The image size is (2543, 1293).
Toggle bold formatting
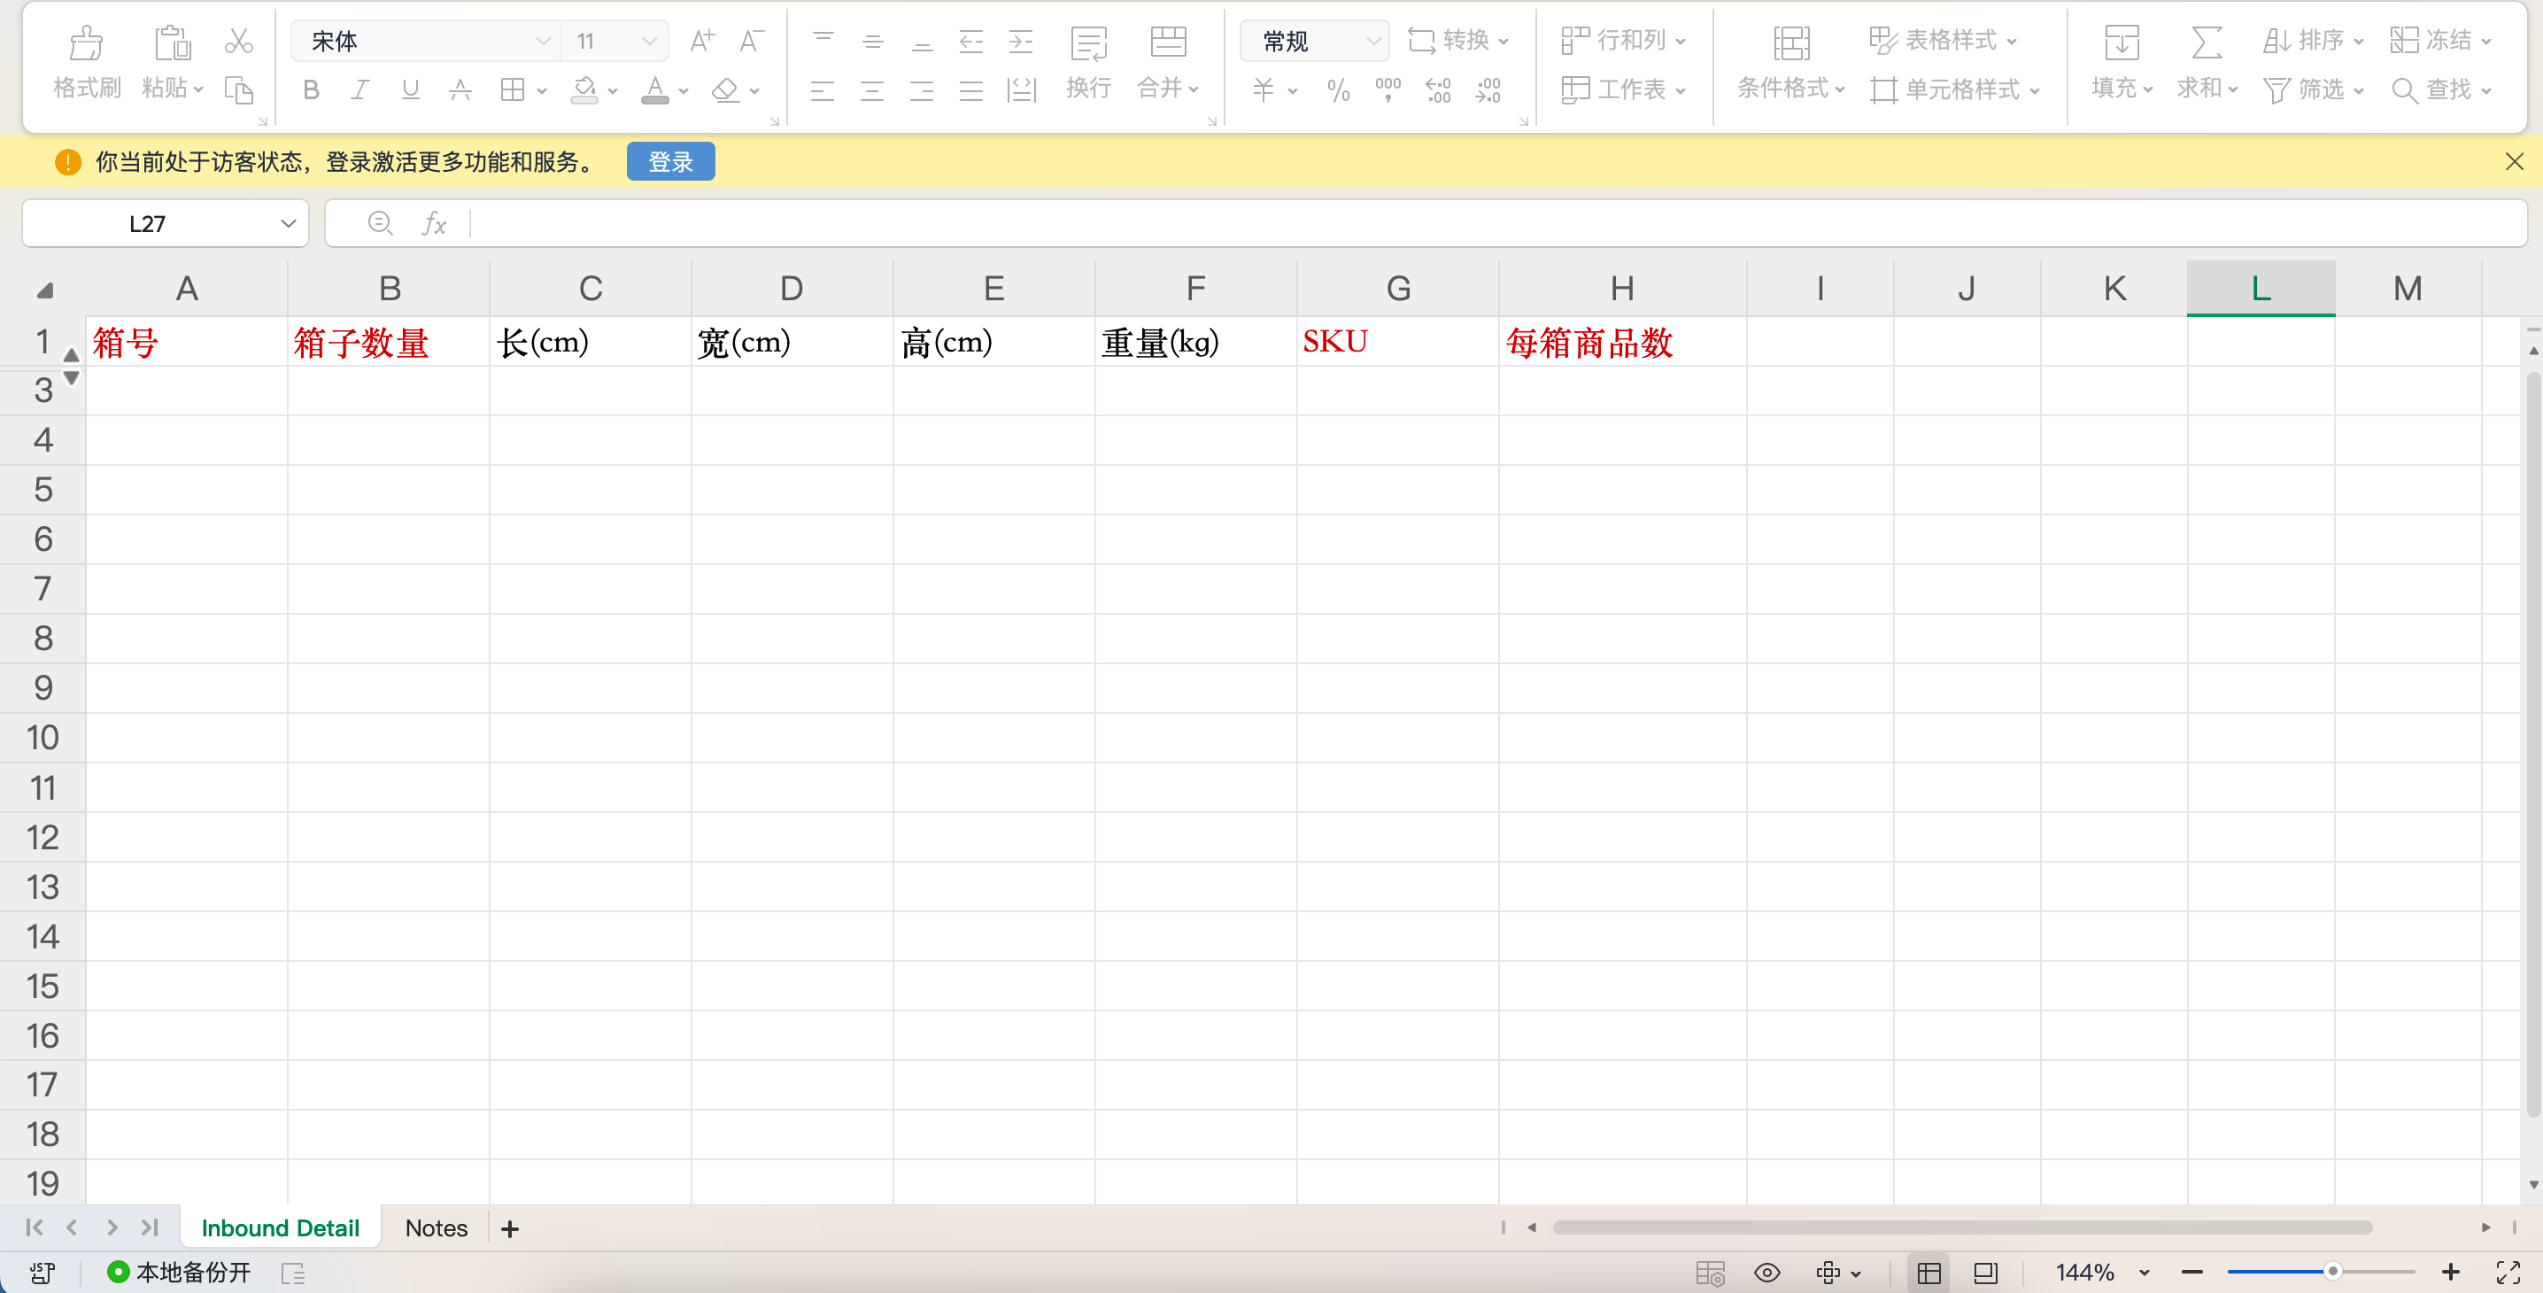[x=311, y=91]
